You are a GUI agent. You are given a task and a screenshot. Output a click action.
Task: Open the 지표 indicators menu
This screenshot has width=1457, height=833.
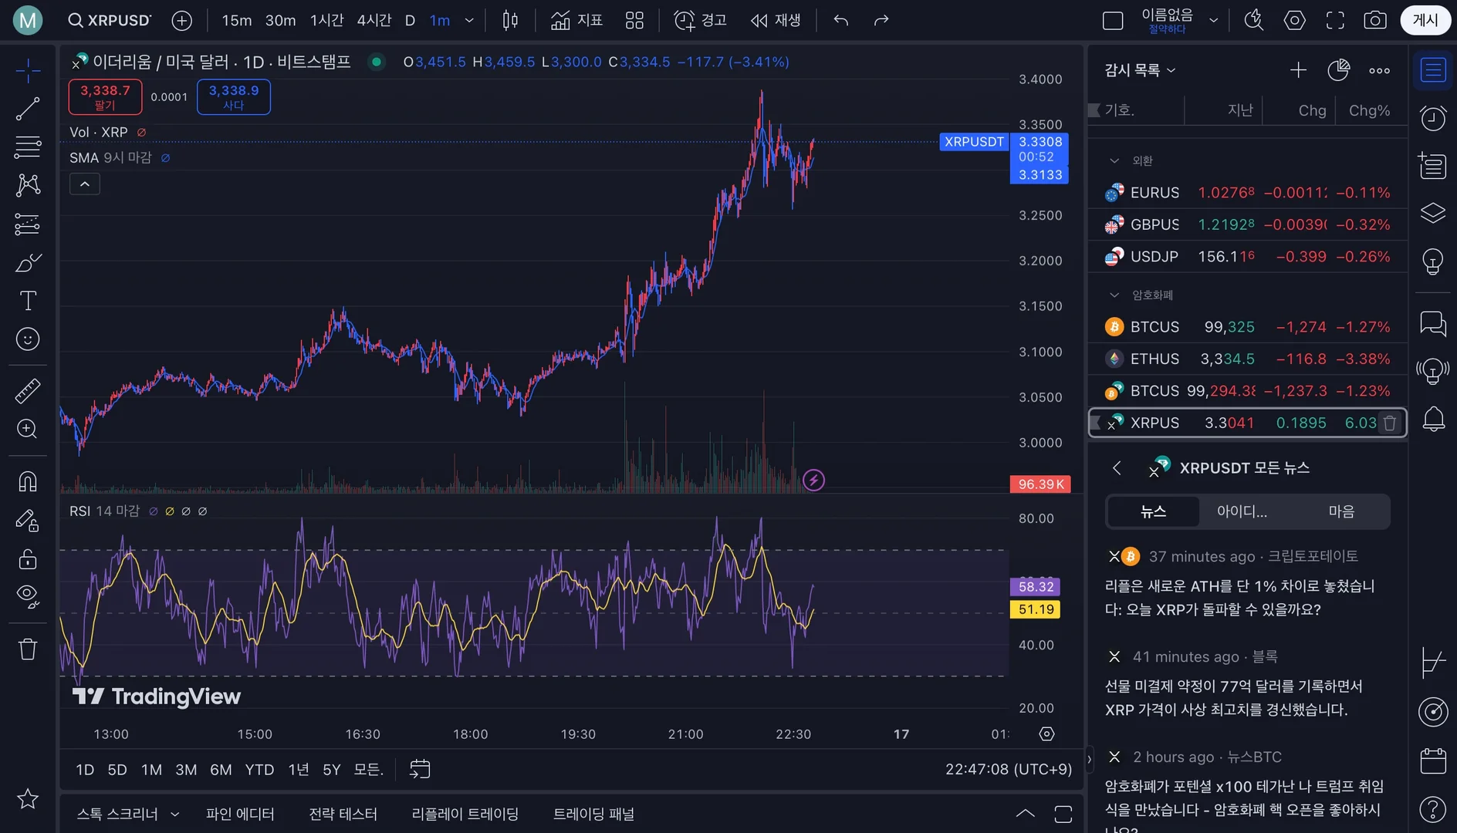click(x=577, y=21)
